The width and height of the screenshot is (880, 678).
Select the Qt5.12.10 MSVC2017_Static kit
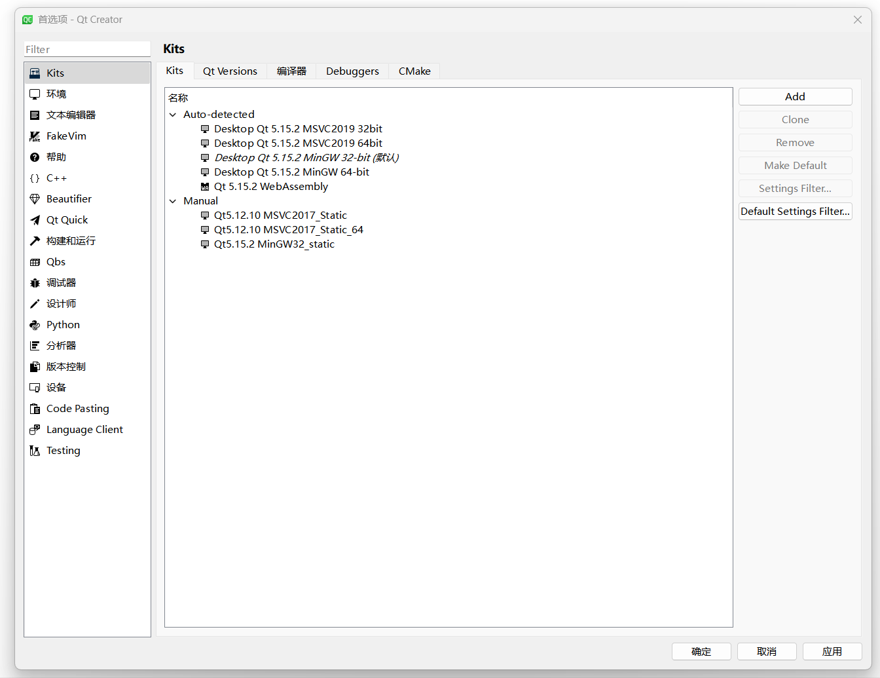(280, 216)
